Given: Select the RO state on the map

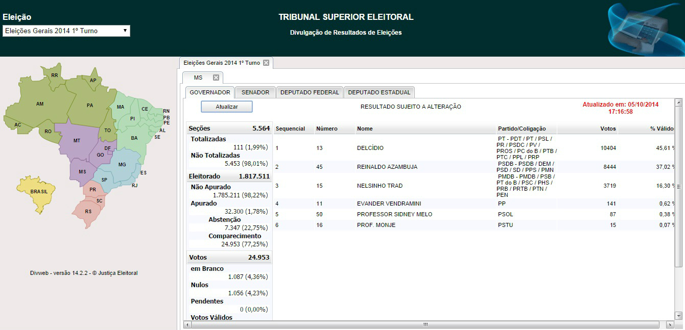Looking at the screenshot, I should 48,131.
